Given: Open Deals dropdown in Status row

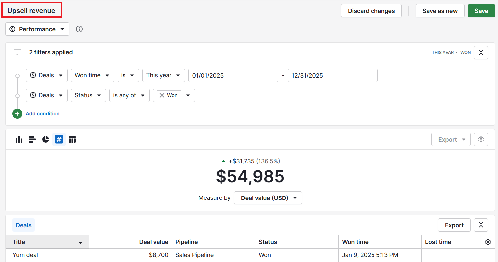Looking at the screenshot, I should (47, 95).
